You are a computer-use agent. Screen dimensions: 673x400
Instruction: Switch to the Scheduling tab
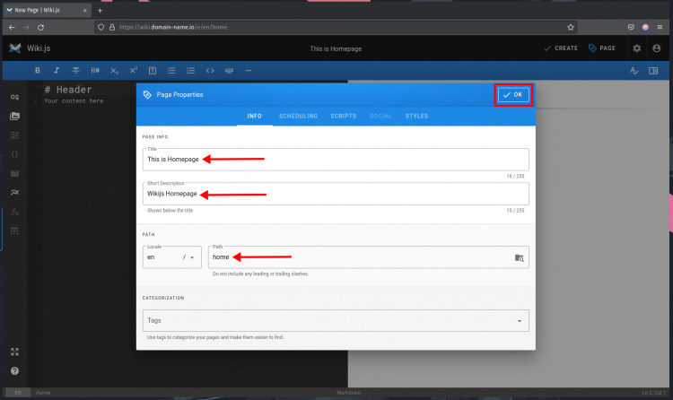[x=298, y=116]
